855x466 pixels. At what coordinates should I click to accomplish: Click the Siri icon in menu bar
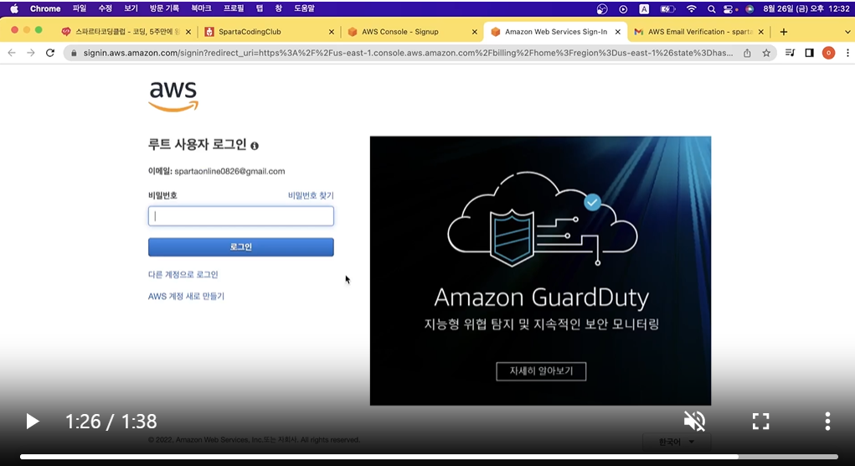(x=749, y=8)
